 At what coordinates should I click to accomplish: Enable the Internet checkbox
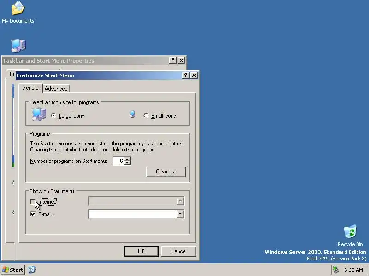pyautogui.click(x=33, y=201)
